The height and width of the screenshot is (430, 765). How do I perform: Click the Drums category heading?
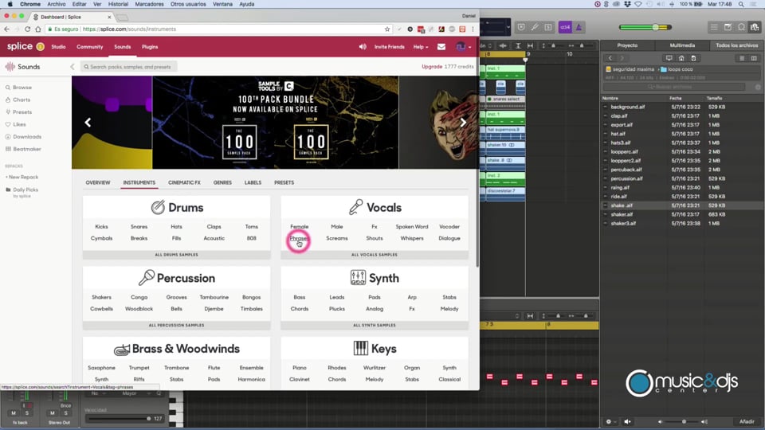pyautogui.click(x=177, y=207)
